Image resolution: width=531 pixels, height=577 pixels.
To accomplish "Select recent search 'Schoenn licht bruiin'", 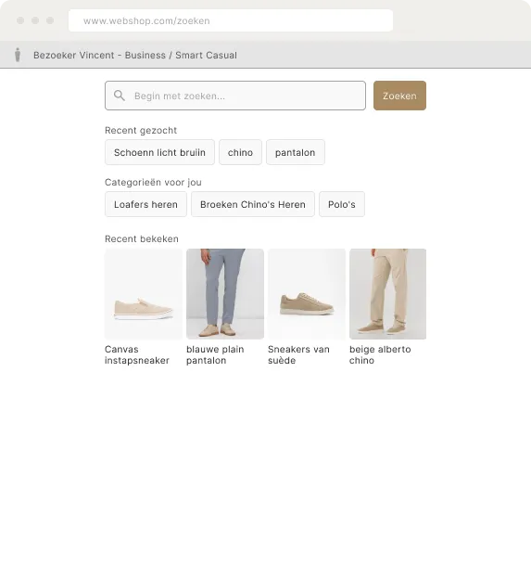I will [x=159, y=152].
